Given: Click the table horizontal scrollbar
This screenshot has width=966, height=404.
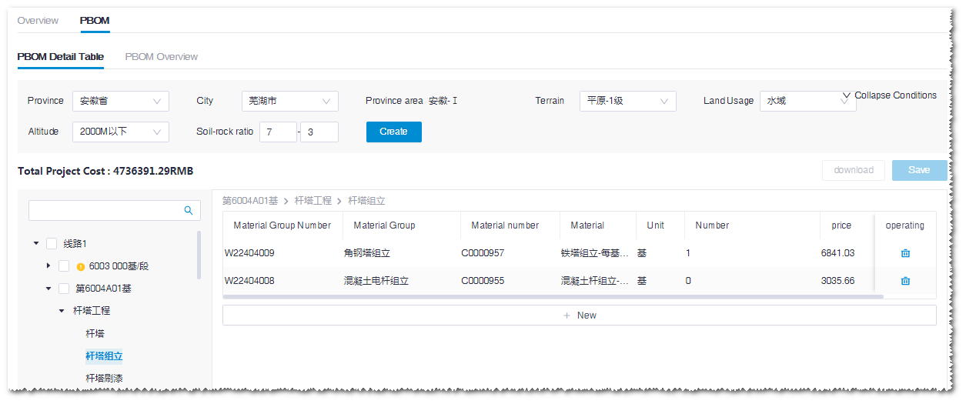Looking at the screenshot, I should (x=553, y=296).
